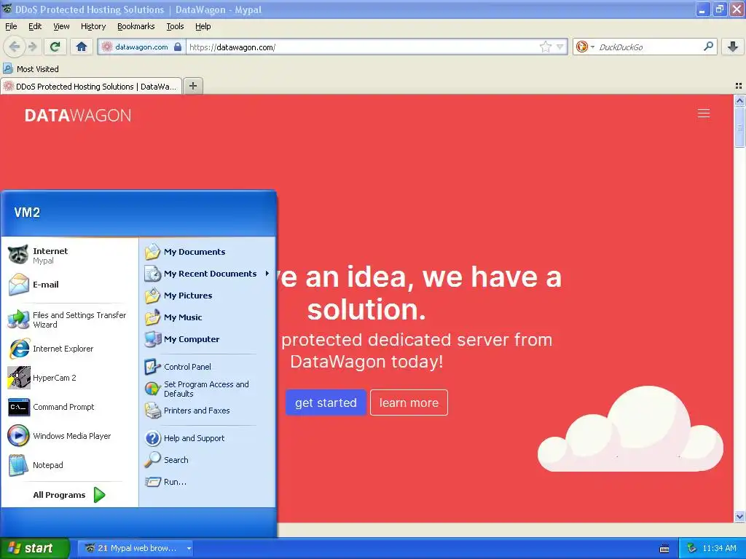This screenshot has width=746, height=559.
Task: Click the learn more button
Action: pos(409,403)
